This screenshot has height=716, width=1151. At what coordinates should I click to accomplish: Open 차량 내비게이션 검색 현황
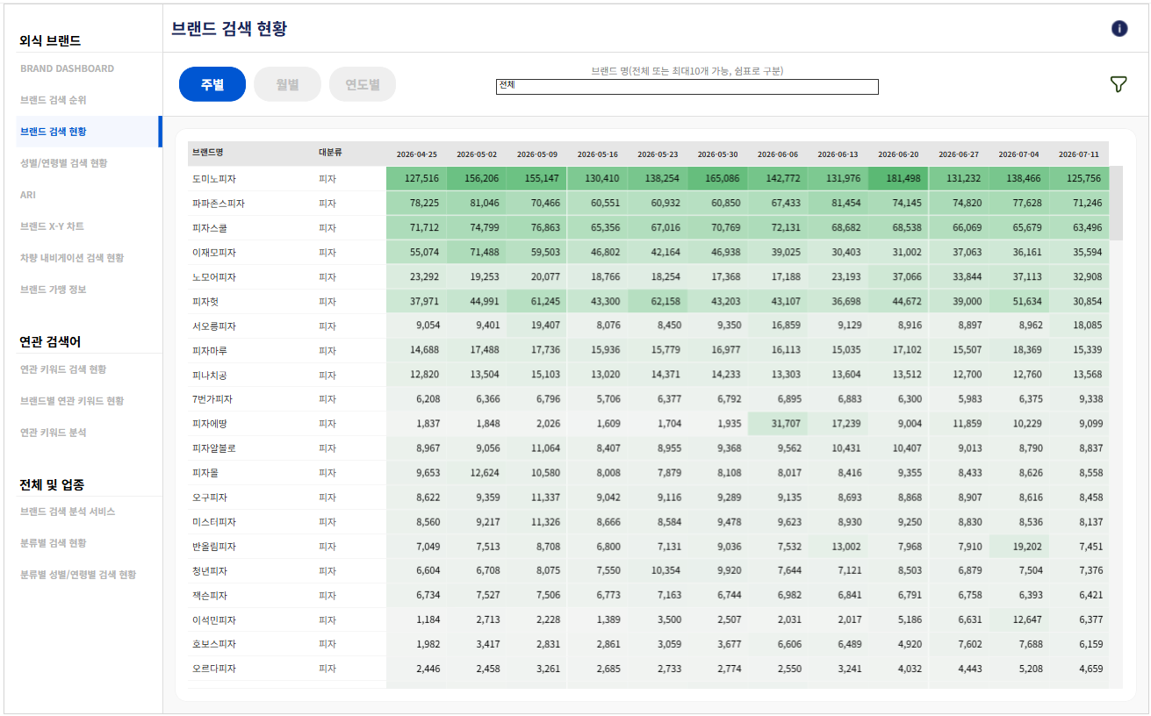pyautogui.click(x=72, y=258)
